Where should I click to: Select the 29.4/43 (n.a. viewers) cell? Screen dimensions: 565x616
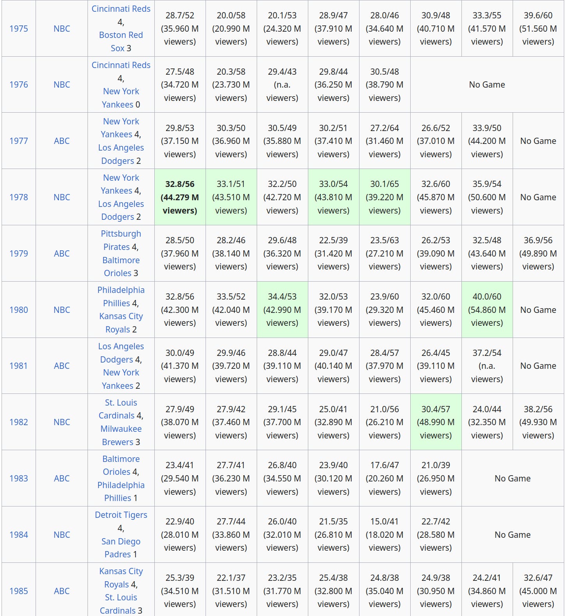coord(282,84)
